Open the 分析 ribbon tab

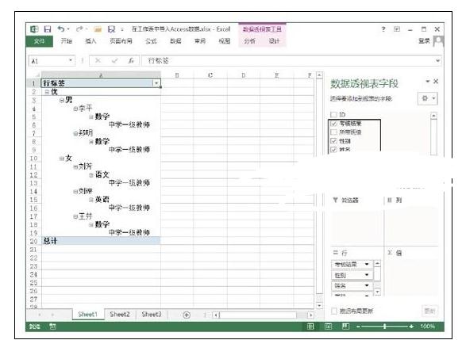pyautogui.click(x=249, y=41)
